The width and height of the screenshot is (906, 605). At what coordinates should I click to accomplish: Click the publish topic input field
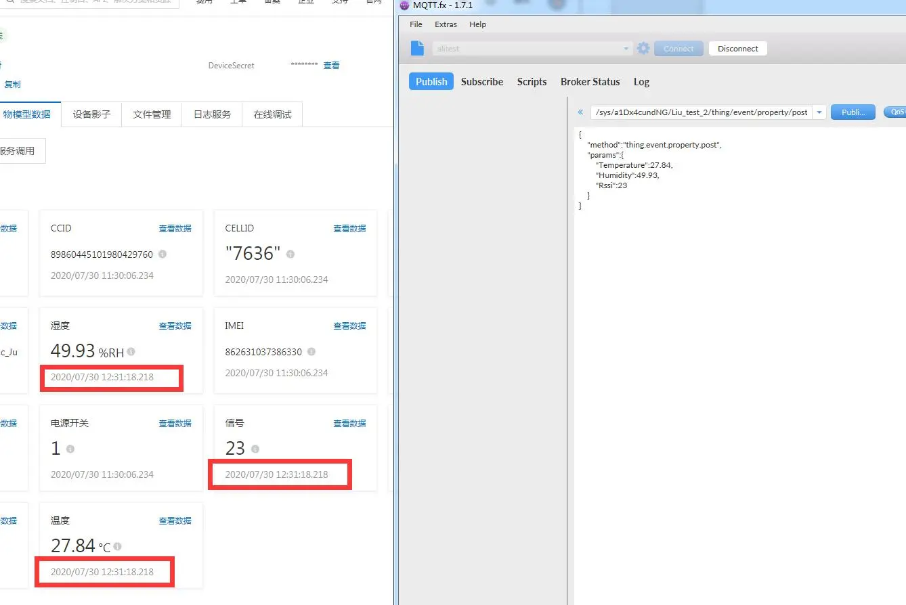702,112
